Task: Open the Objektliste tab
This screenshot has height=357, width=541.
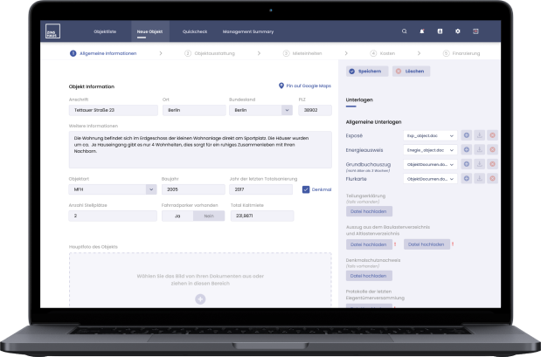Action: point(105,31)
